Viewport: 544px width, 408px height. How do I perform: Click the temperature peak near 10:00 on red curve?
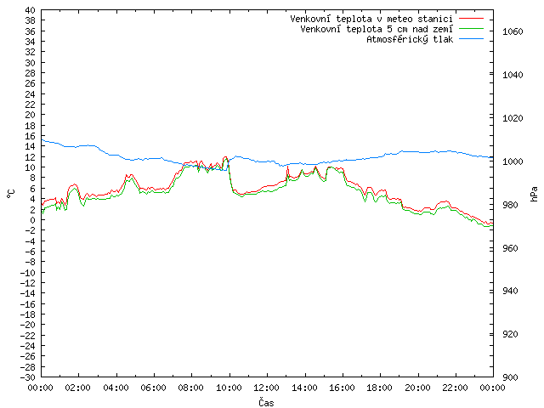tap(225, 157)
